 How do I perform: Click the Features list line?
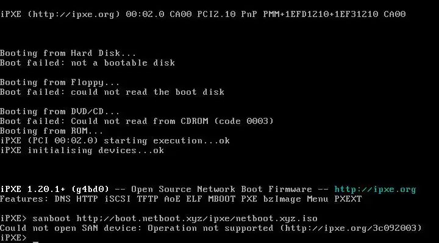181,199
